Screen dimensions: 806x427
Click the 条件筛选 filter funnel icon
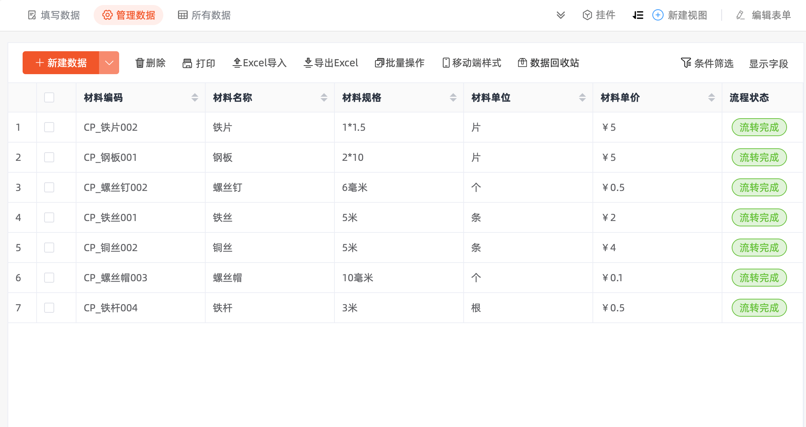[686, 63]
